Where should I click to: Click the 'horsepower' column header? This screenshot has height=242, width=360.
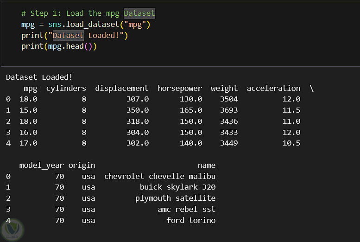point(180,88)
